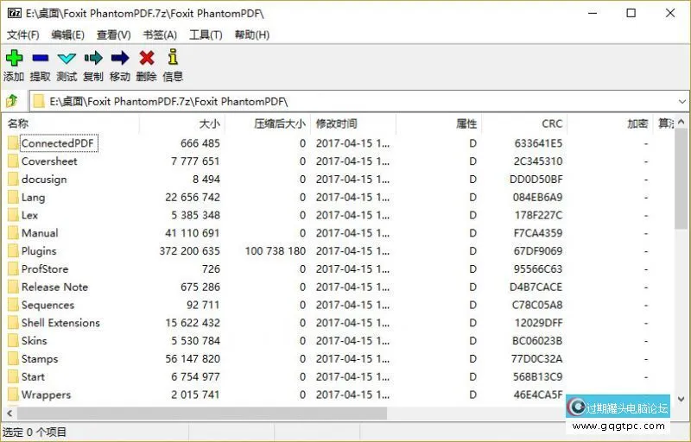Screen dimensions: 691x442
Task: Sort by 名称 column header
Action: [71, 123]
